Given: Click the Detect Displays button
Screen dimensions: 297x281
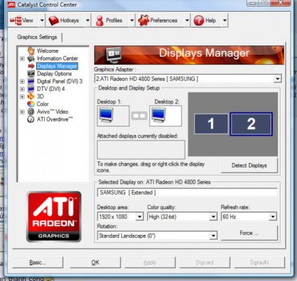Looking at the screenshot, I should (249, 166).
